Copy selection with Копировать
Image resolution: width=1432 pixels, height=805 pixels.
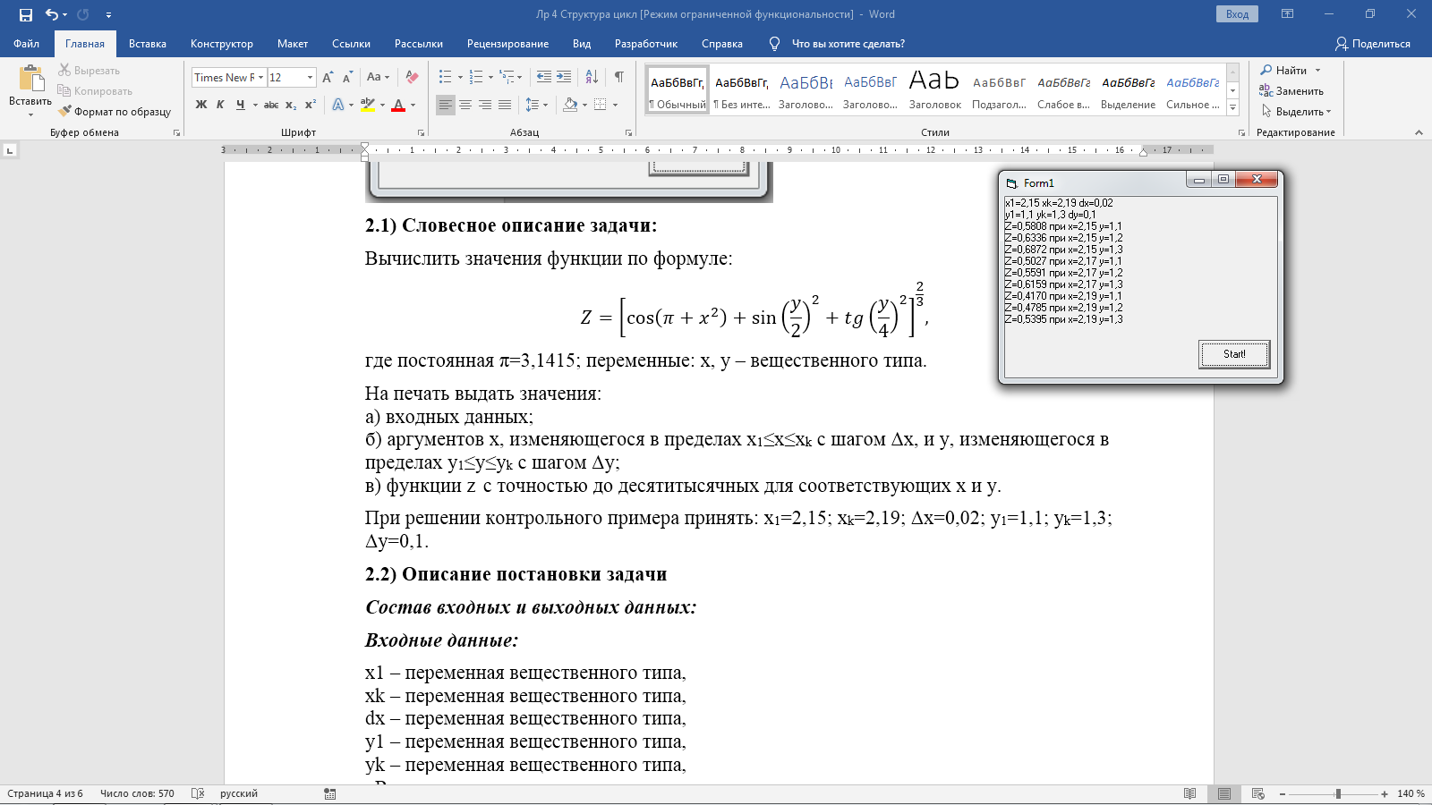[x=95, y=90]
